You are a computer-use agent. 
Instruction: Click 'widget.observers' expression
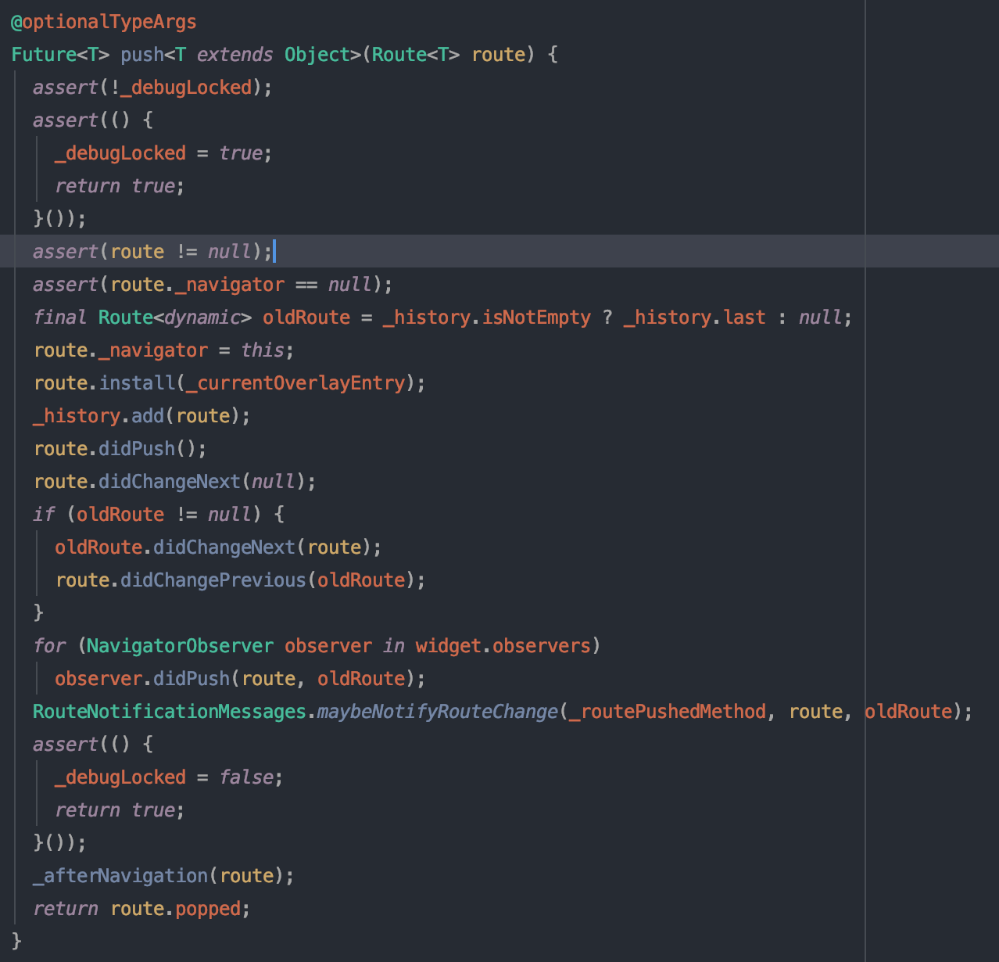tap(503, 646)
